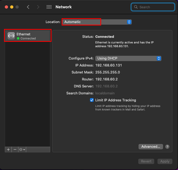Click the Revert button
178x170 pixels.
pyautogui.click(x=146, y=161)
